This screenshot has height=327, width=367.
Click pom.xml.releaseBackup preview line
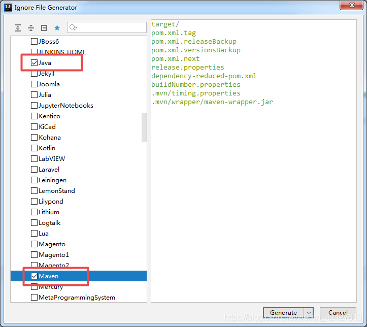tap(194, 42)
